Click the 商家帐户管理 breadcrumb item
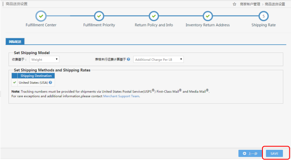The image size is (291, 161). [x=250, y=4]
